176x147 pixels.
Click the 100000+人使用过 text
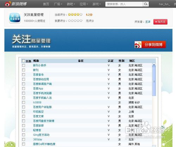(x=34, y=21)
